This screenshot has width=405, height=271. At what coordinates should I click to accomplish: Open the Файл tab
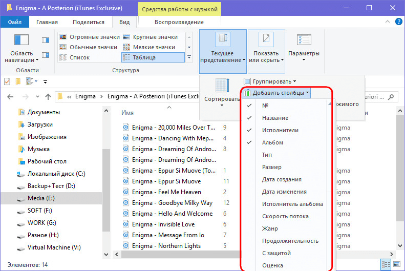[14, 22]
